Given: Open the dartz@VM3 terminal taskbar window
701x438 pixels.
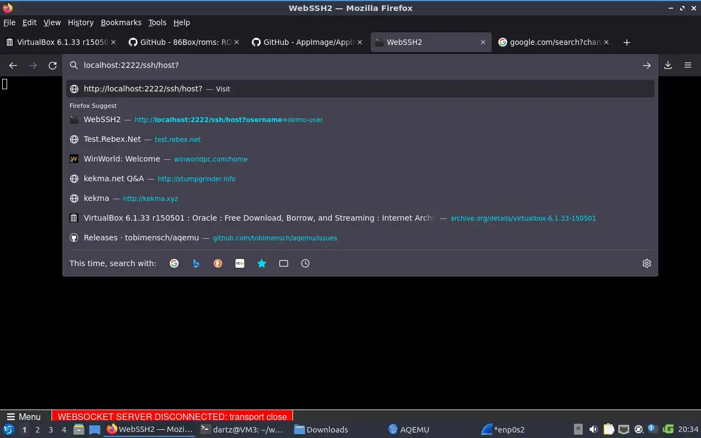Looking at the screenshot, I should click(x=242, y=430).
